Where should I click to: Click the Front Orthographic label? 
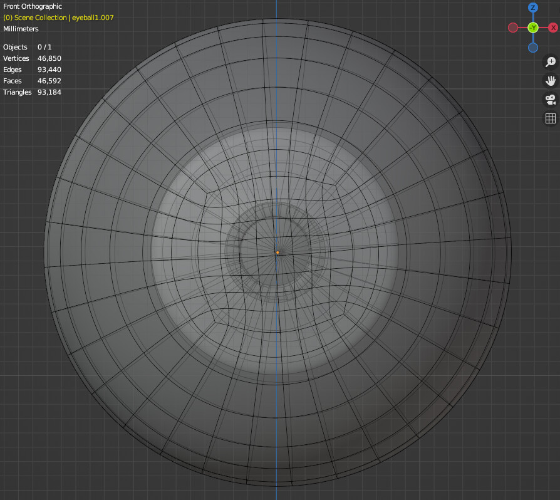point(32,6)
